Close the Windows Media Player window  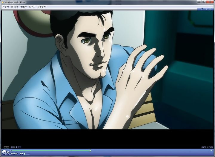point(210,2)
